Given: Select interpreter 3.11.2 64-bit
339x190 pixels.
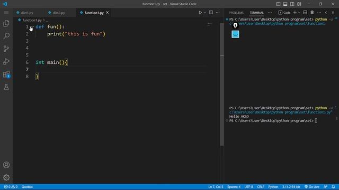Looking at the screenshot, I should coord(291,187).
